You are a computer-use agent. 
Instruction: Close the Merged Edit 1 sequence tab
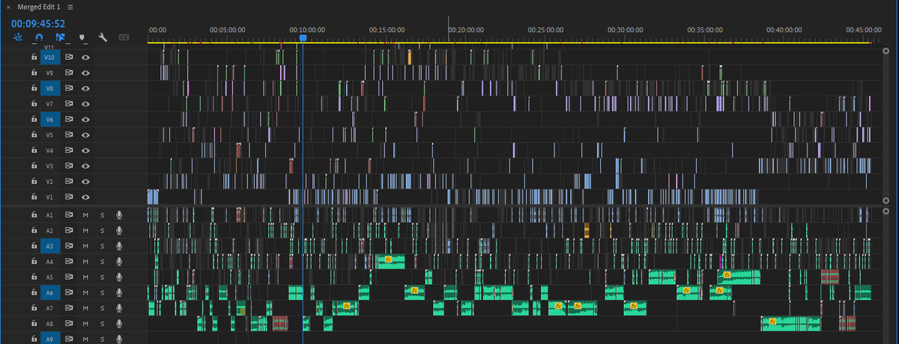7,7
